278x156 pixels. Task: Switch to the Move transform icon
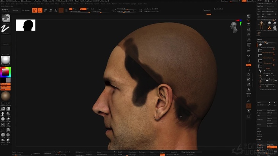tap(46, 10)
